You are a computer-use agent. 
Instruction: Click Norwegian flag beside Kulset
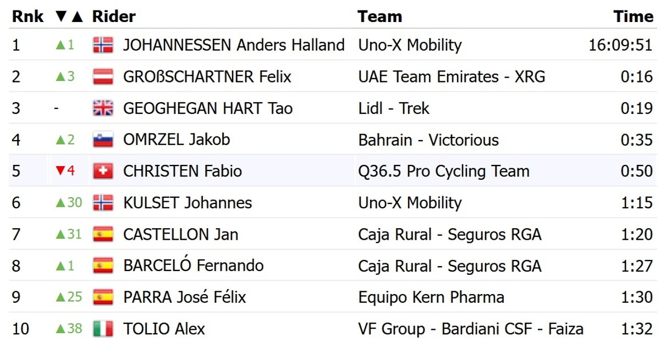103,203
